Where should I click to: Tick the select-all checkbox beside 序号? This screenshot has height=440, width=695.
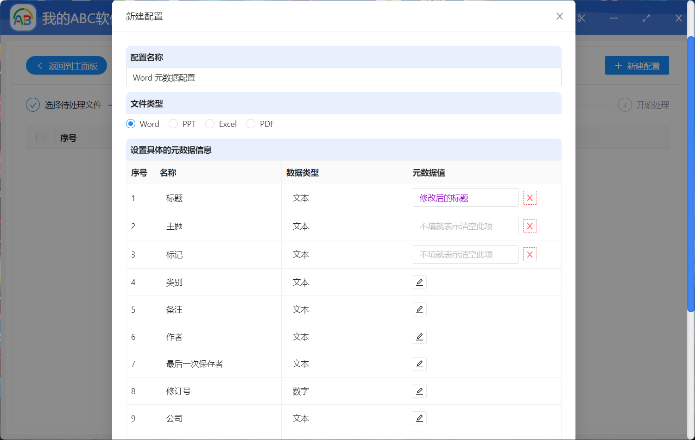(41, 138)
